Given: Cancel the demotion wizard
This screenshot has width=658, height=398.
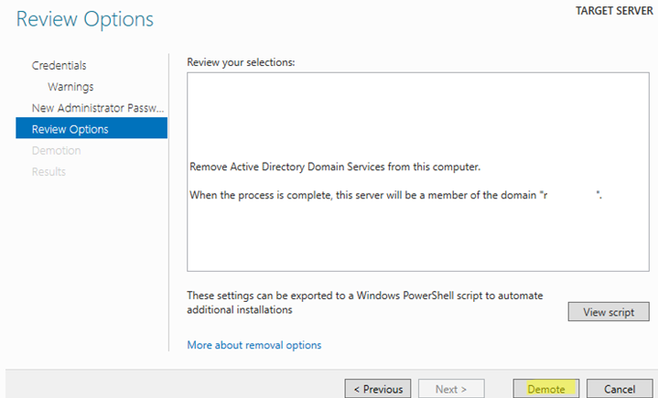Looking at the screenshot, I should pyautogui.click(x=620, y=389).
